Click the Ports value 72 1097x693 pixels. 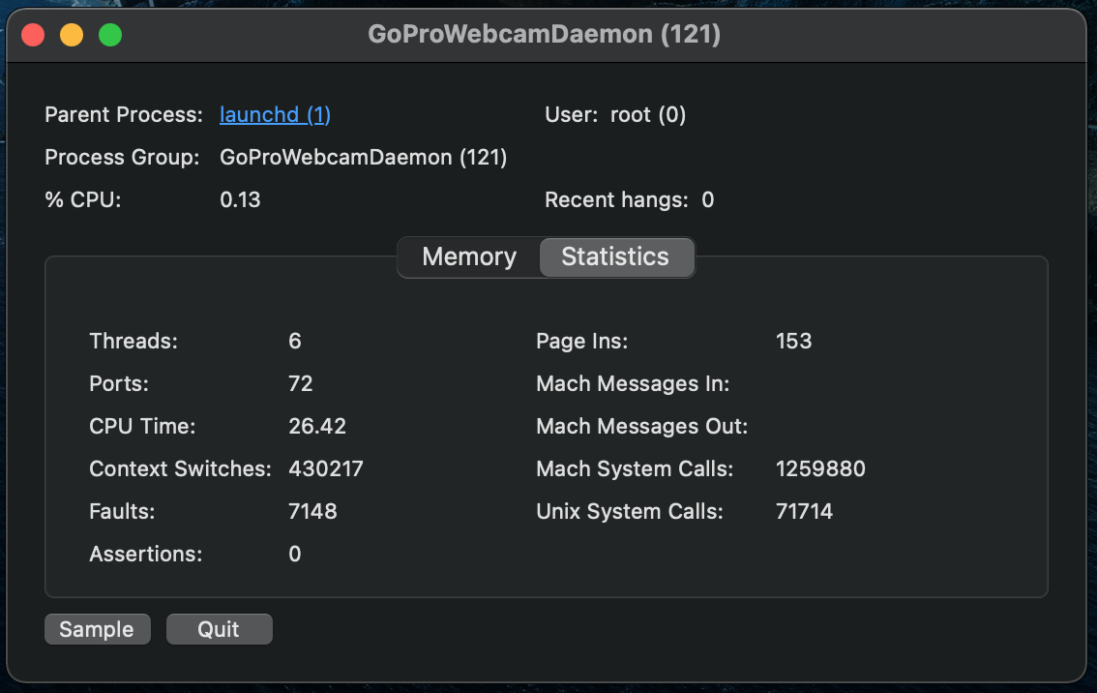[x=301, y=383]
